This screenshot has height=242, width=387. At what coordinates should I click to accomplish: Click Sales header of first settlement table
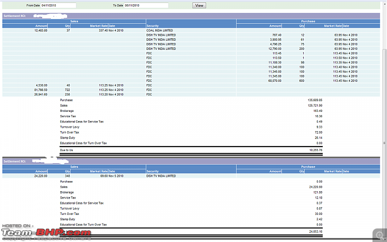74,21
